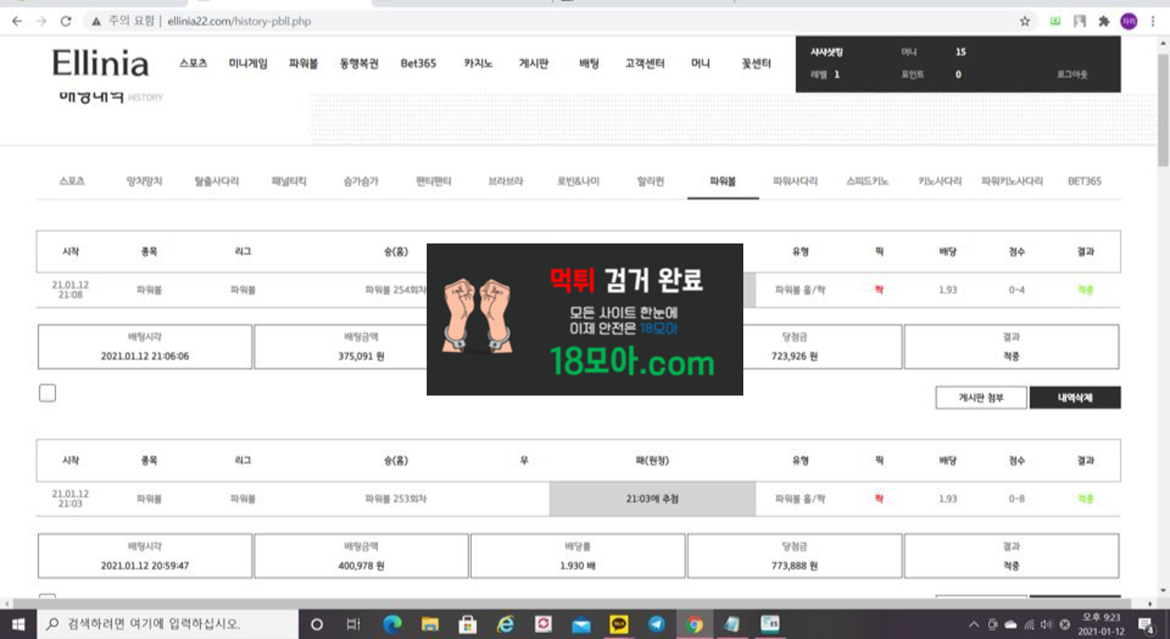Screen dimensions: 1170x639
Task: Click the browser back arrow
Action: point(17,21)
